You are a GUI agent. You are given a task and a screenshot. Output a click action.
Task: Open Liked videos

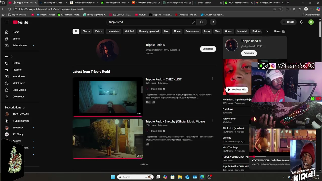click(x=20, y=90)
